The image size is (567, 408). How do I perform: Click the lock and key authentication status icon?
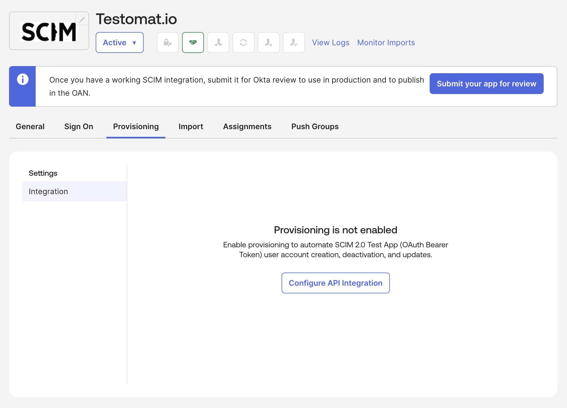click(168, 42)
